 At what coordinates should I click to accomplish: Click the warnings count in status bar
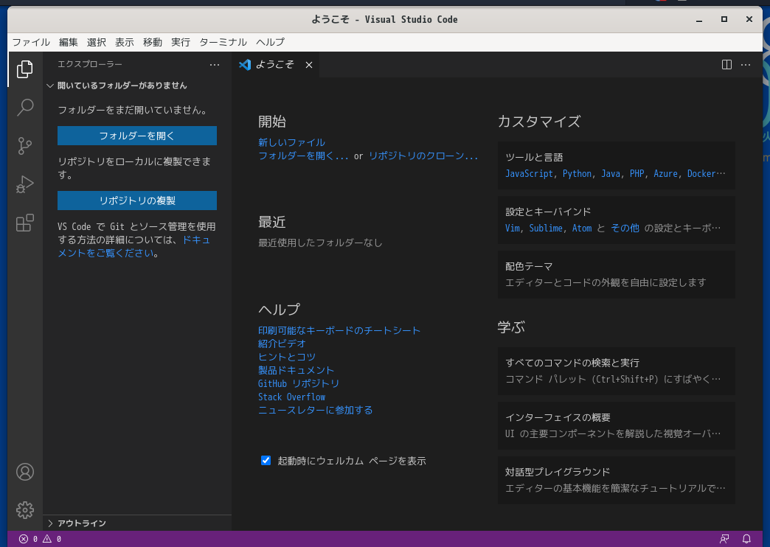point(52,539)
